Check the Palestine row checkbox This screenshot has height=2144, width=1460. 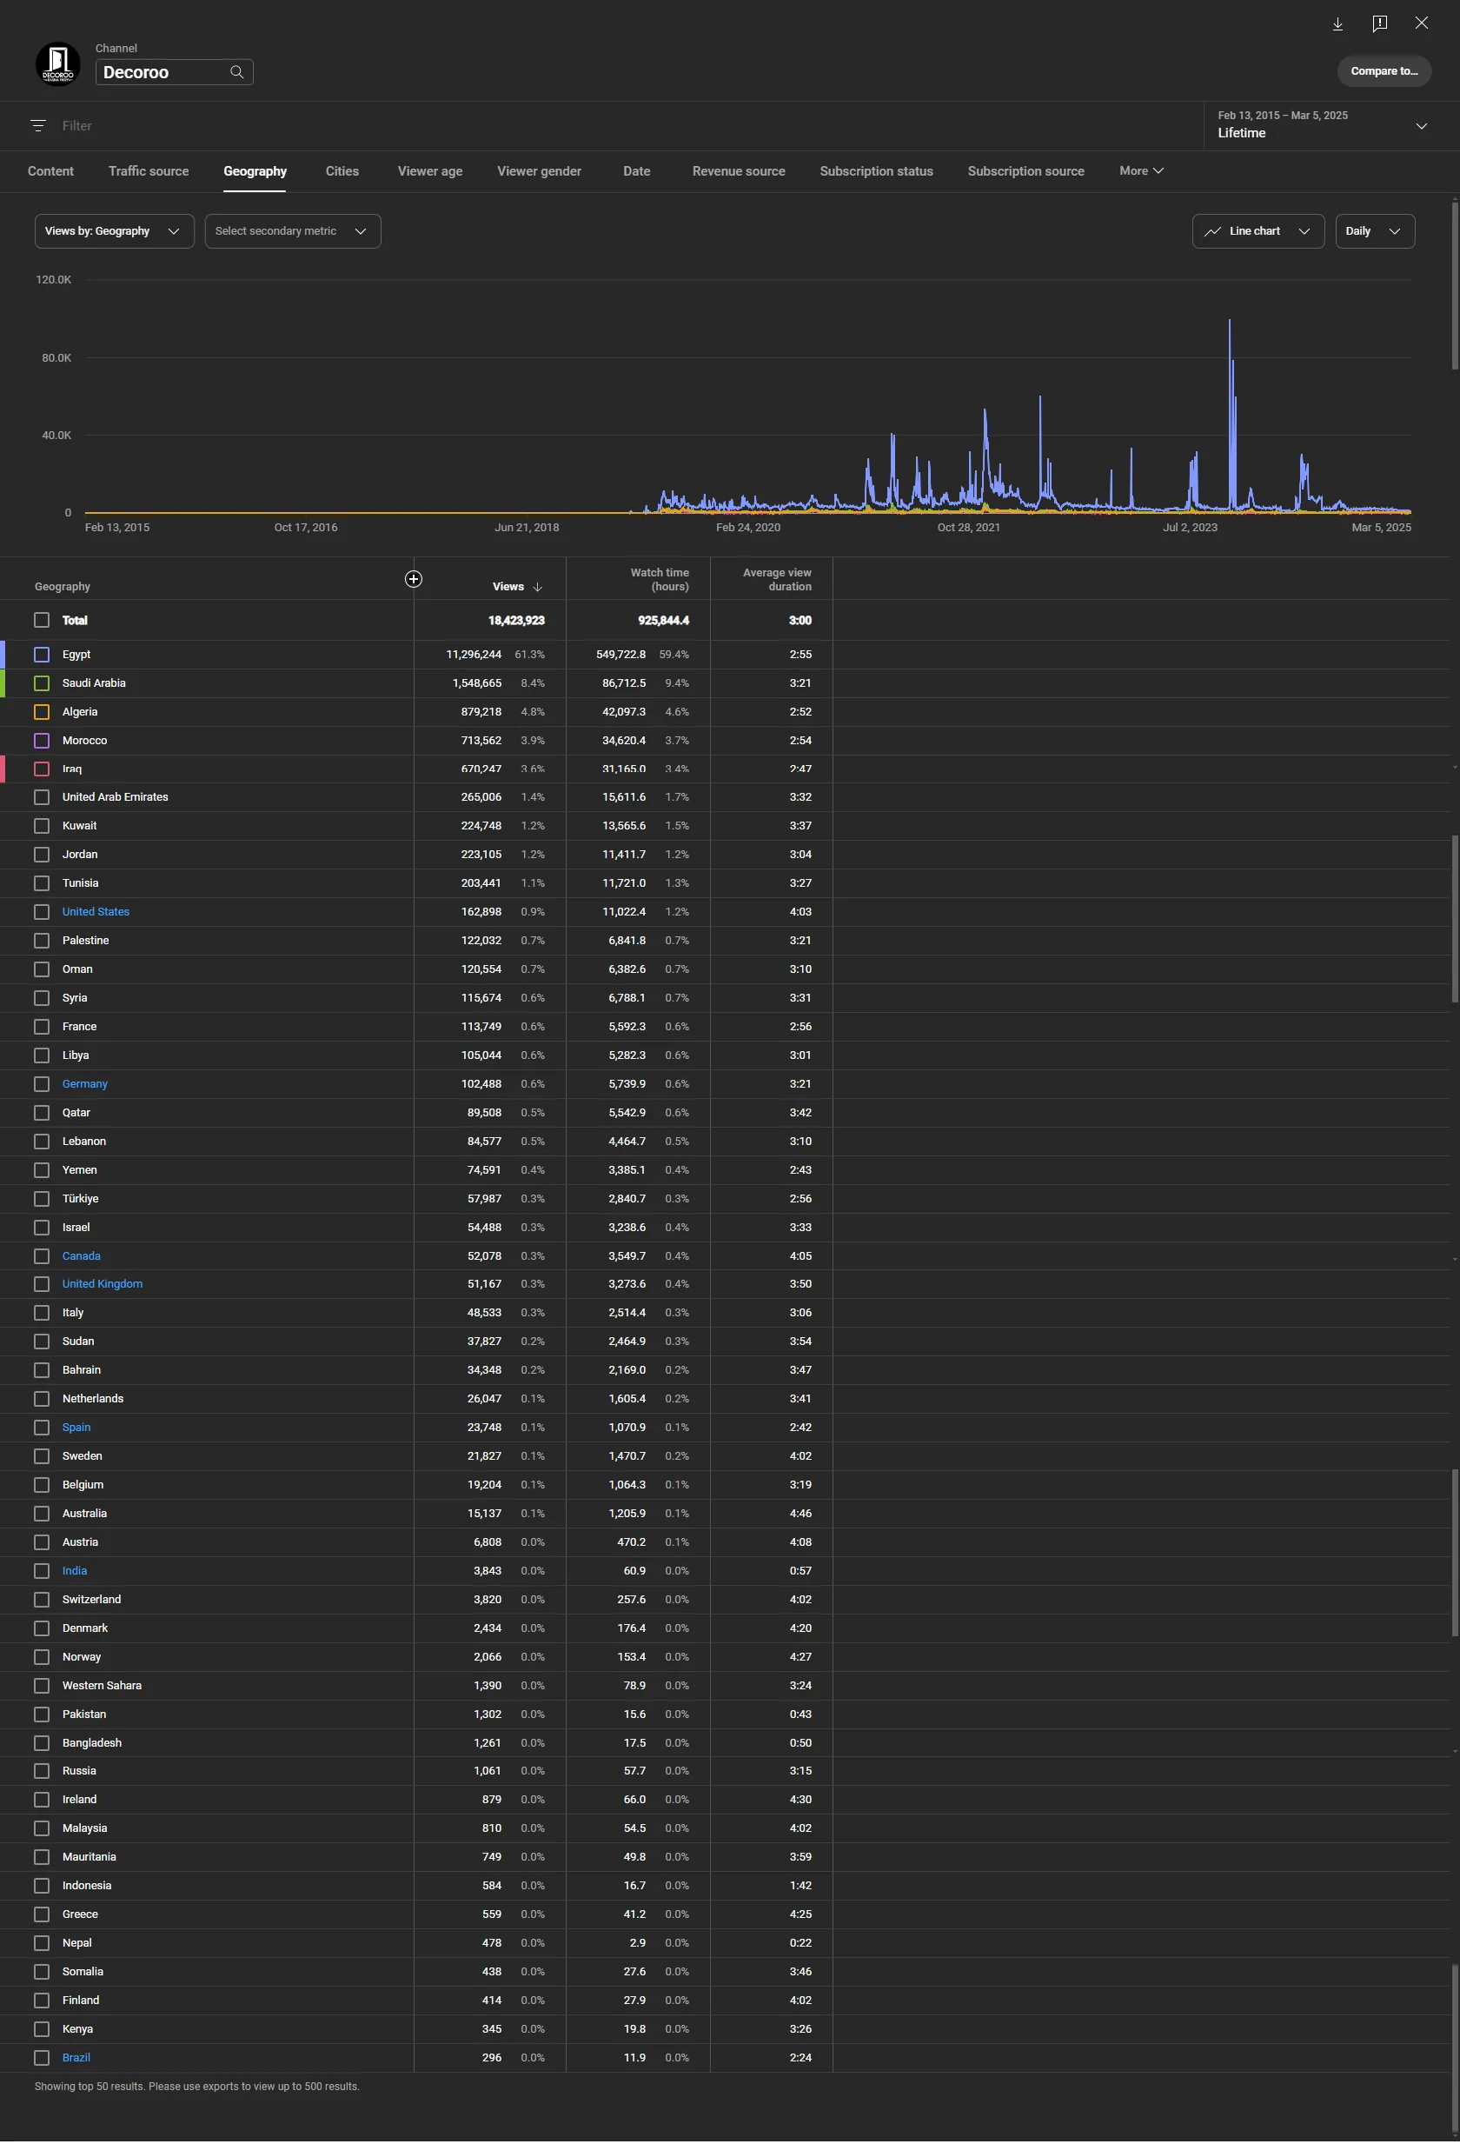pos(42,941)
